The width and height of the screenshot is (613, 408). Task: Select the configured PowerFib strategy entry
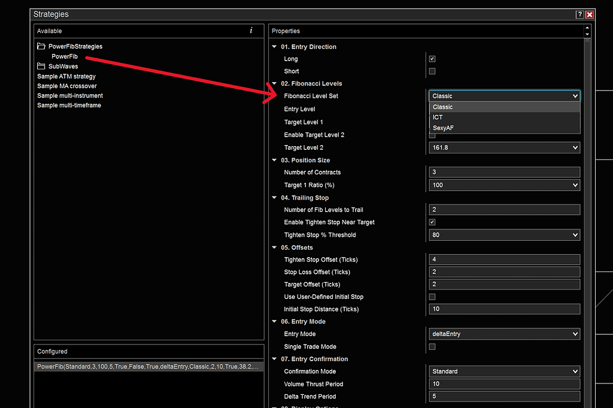(x=148, y=366)
